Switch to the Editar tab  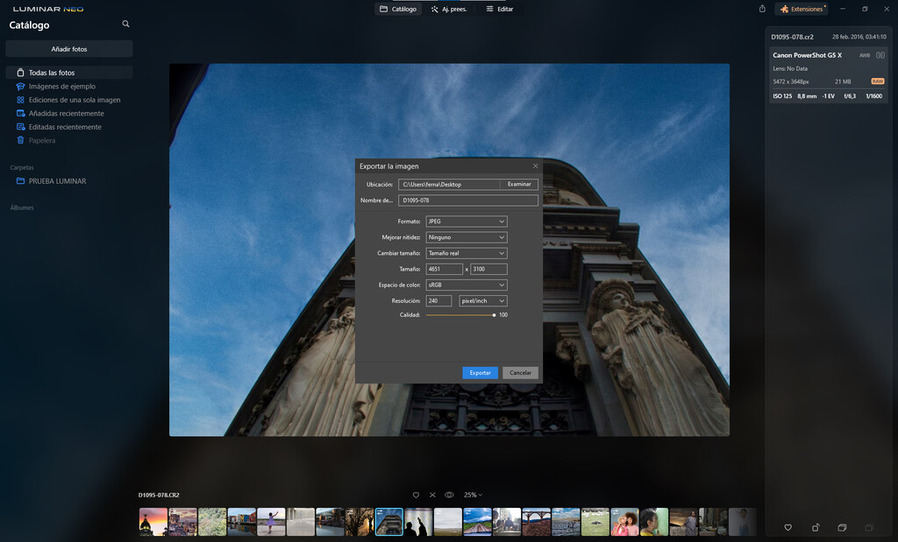point(502,9)
